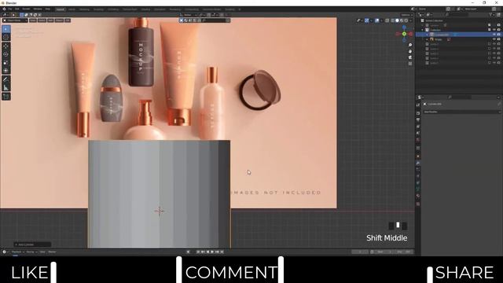Click the green Y axis on gizmo

pyautogui.click(x=404, y=34)
